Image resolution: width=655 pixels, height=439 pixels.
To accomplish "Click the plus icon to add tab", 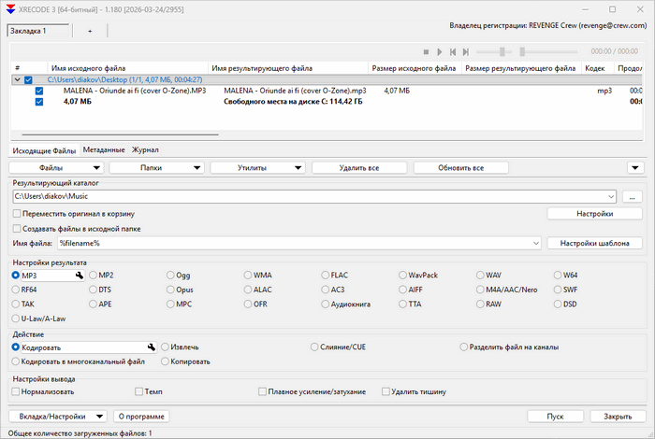I will click(90, 31).
